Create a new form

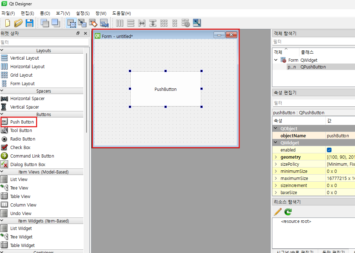click(x=7, y=23)
